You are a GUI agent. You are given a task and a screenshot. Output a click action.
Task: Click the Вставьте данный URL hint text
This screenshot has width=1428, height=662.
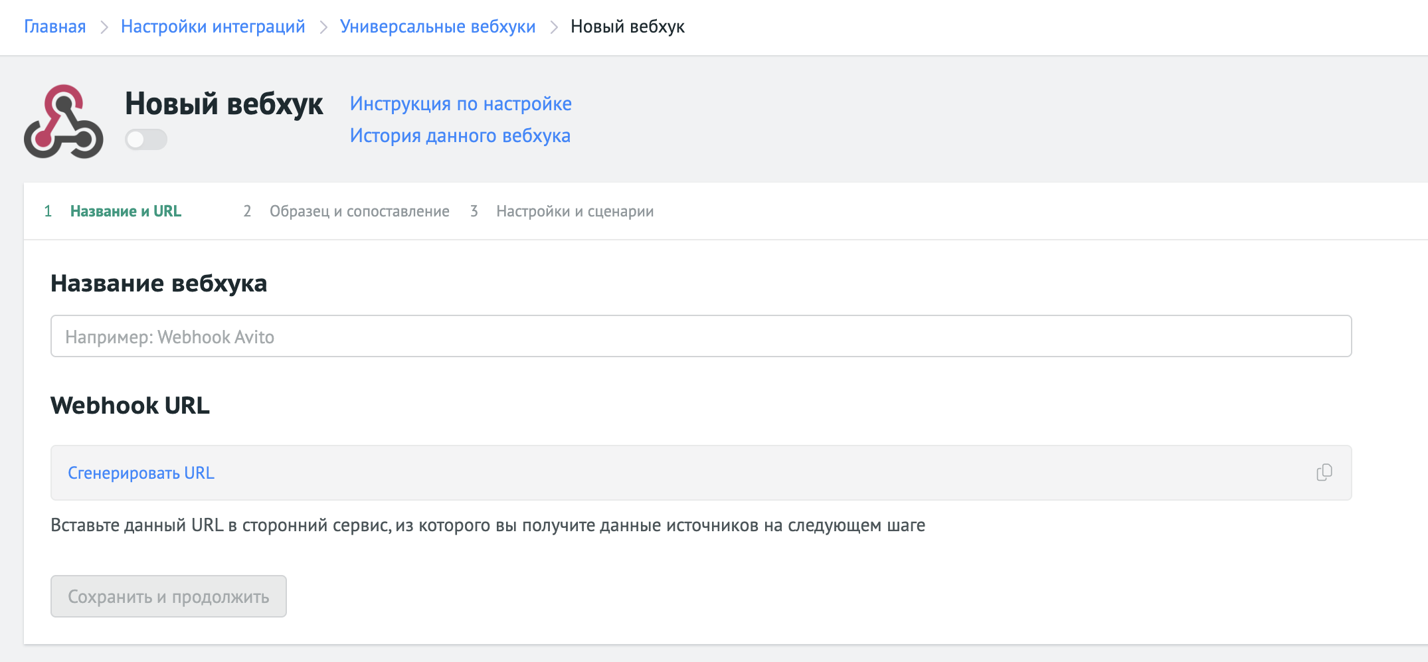pyautogui.click(x=488, y=525)
